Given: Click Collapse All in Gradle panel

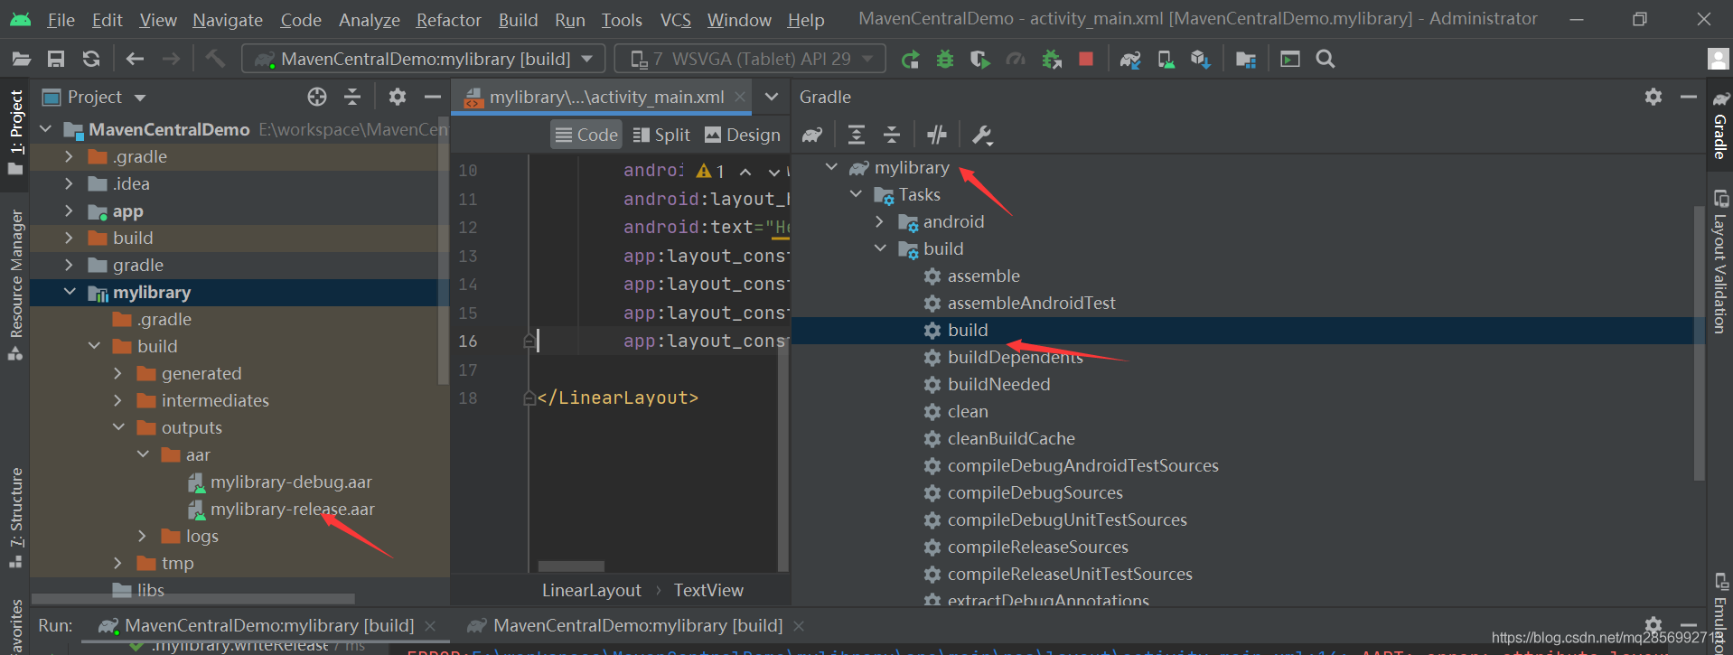Looking at the screenshot, I should click(892, 135).
